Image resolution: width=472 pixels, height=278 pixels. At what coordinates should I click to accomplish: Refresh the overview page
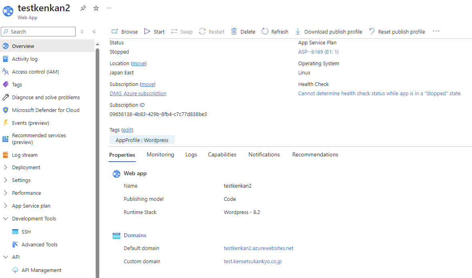pos(265,31)
